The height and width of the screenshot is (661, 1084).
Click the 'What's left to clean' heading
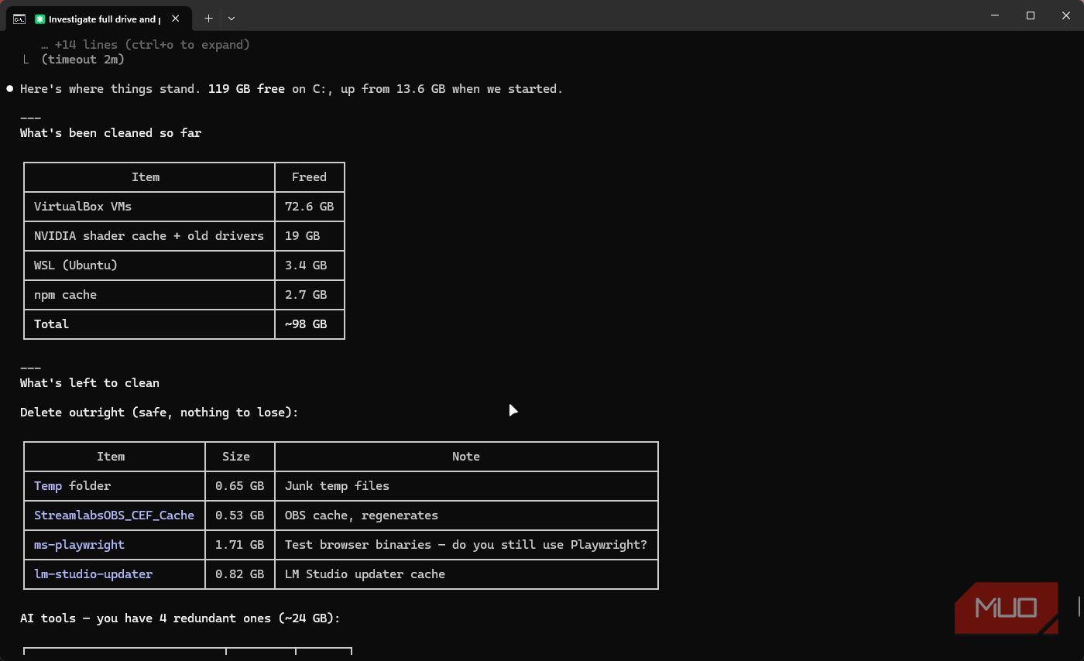pyautogui.click(x=90, y=383)
